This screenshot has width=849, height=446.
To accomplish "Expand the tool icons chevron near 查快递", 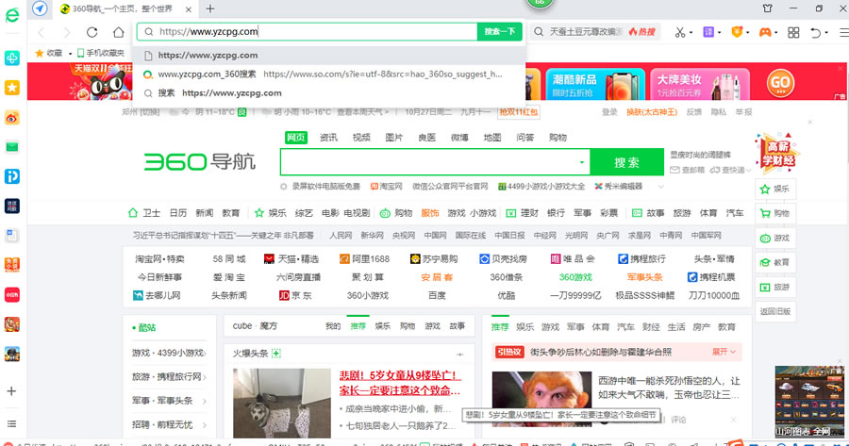I will point(749,170).
